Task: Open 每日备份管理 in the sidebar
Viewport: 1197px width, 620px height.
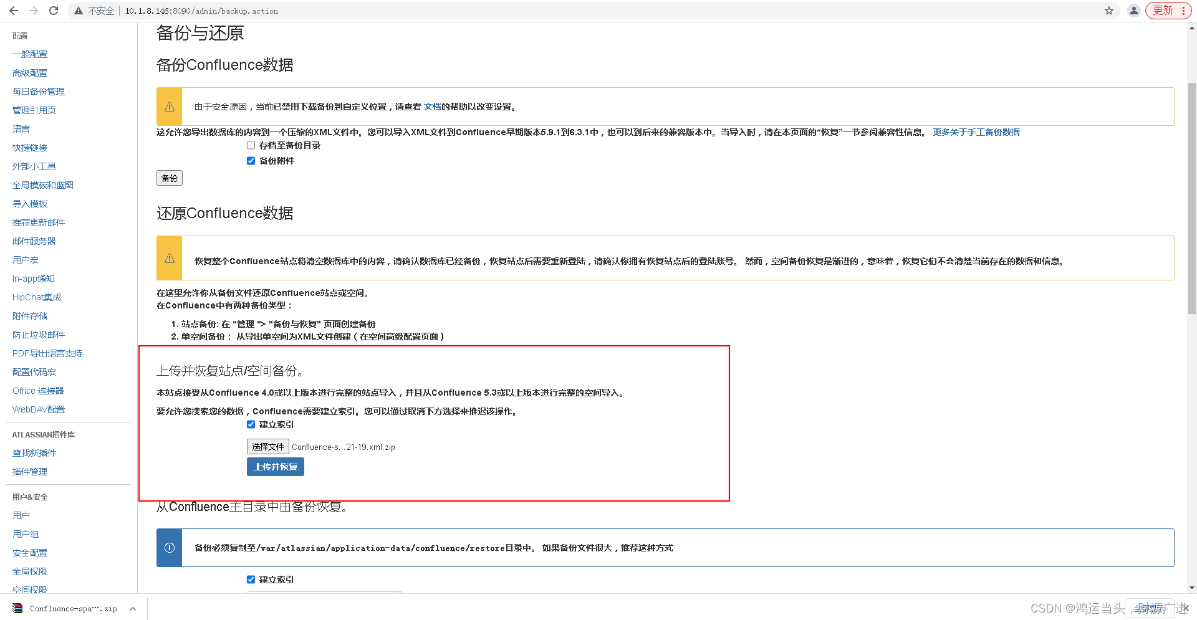Action: click(x=39, y=92)
